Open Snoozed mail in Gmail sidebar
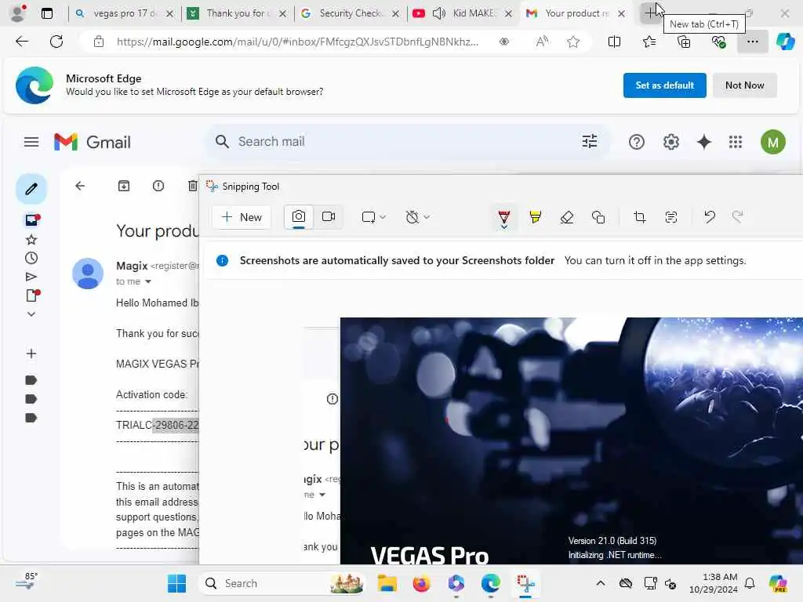Viewport: 803px width, 602px height. [x=31, y=258]
